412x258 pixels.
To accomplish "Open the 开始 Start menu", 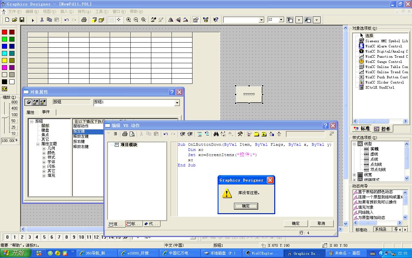I will click(x=15, y=253).
